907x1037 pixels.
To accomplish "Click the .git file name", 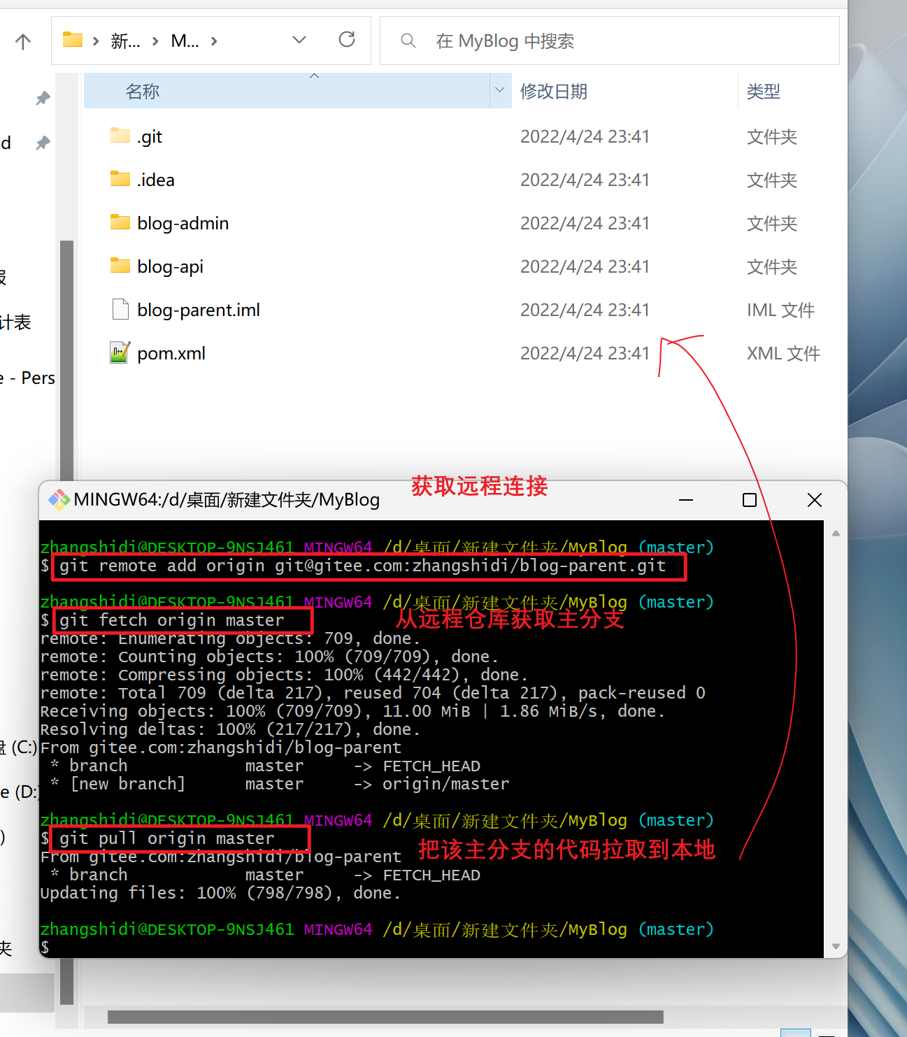I will click(x=150, y=137).
